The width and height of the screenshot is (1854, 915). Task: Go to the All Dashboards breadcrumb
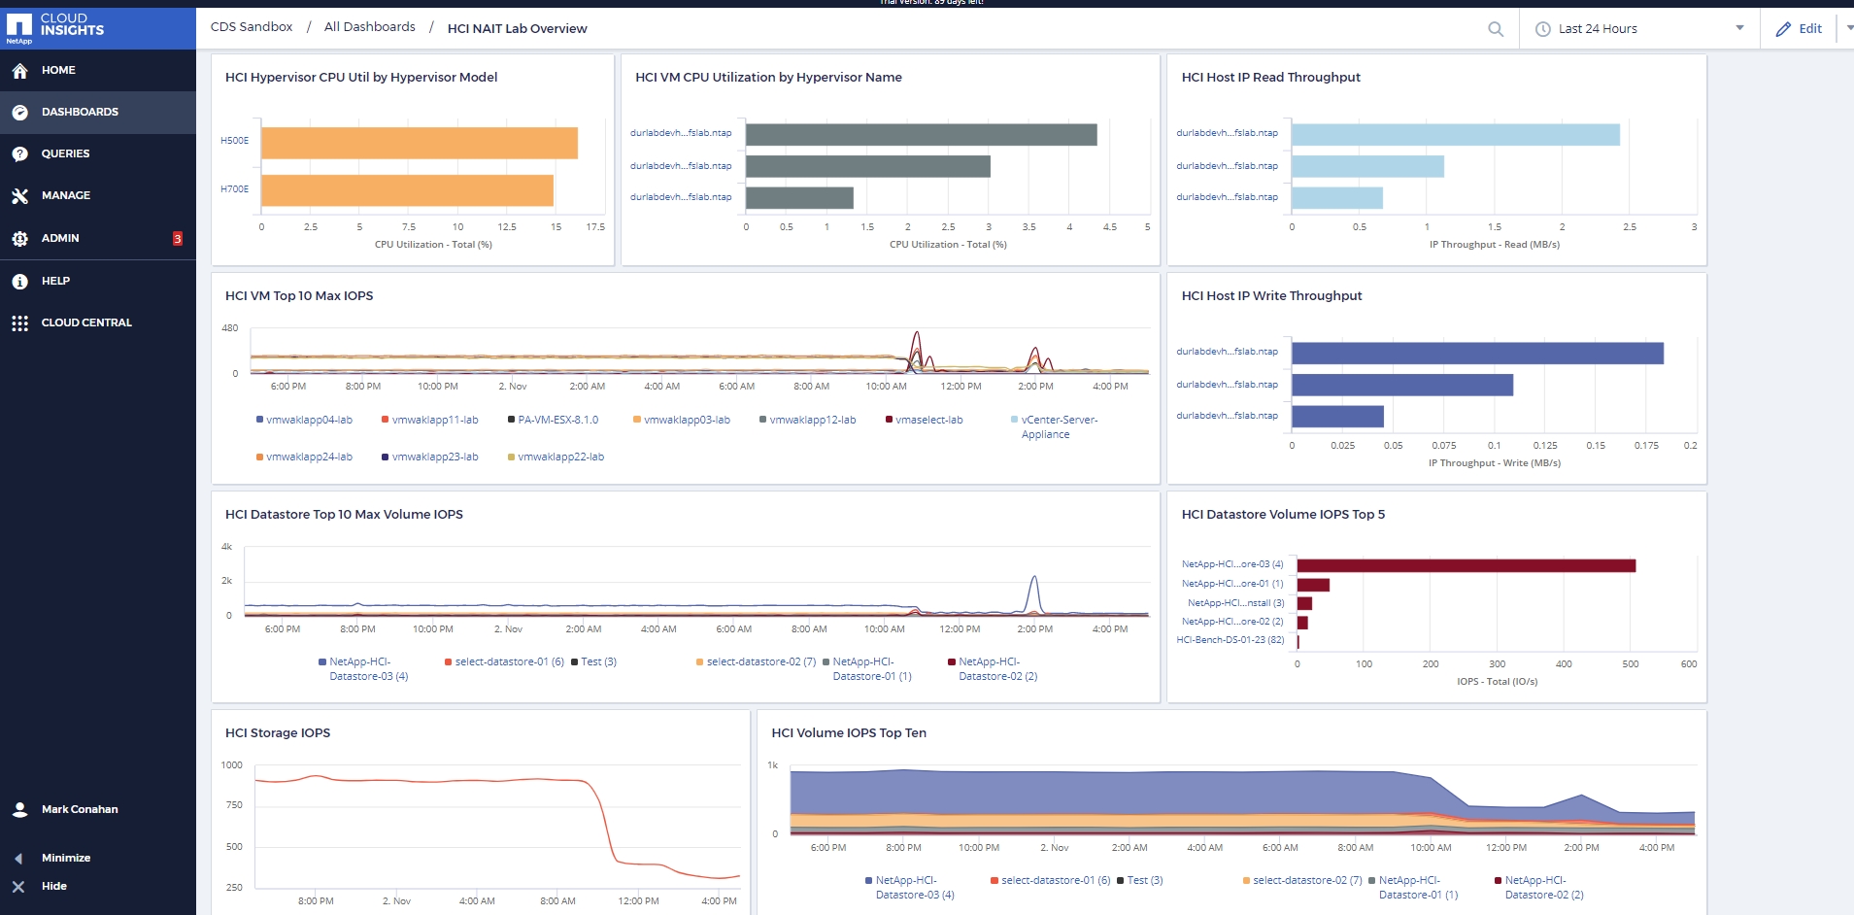coord(370,27)
